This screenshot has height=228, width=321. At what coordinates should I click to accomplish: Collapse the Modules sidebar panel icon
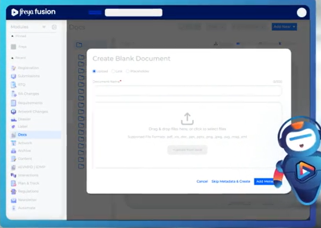pyautogui.click(x=54, y=27)
